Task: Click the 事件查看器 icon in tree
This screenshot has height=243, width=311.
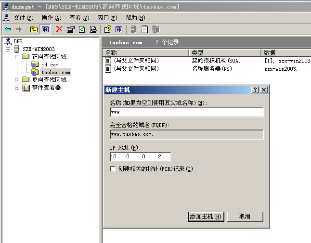Action: coord(26,88)
